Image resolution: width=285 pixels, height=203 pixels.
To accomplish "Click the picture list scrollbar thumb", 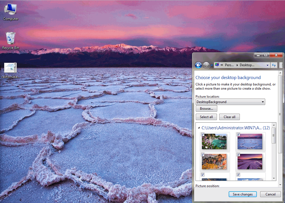I will (x=274, y=135).
